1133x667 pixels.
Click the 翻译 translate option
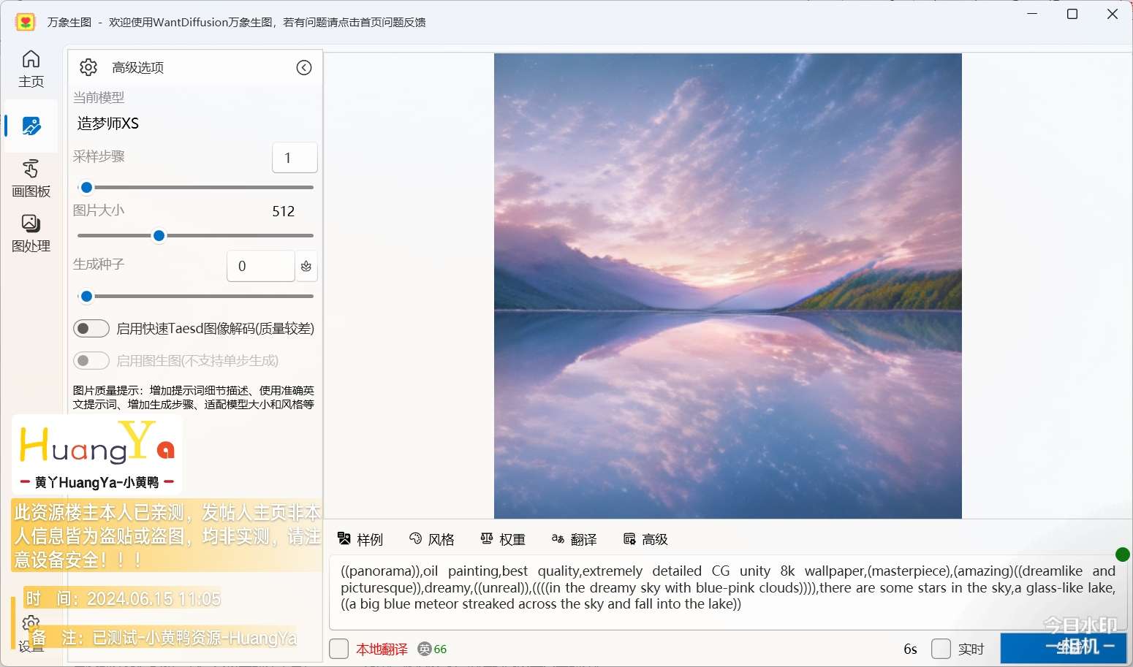[x=574, y=539]
